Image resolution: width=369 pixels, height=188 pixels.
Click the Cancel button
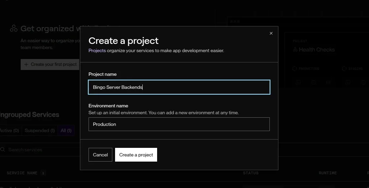pos(100,155)
